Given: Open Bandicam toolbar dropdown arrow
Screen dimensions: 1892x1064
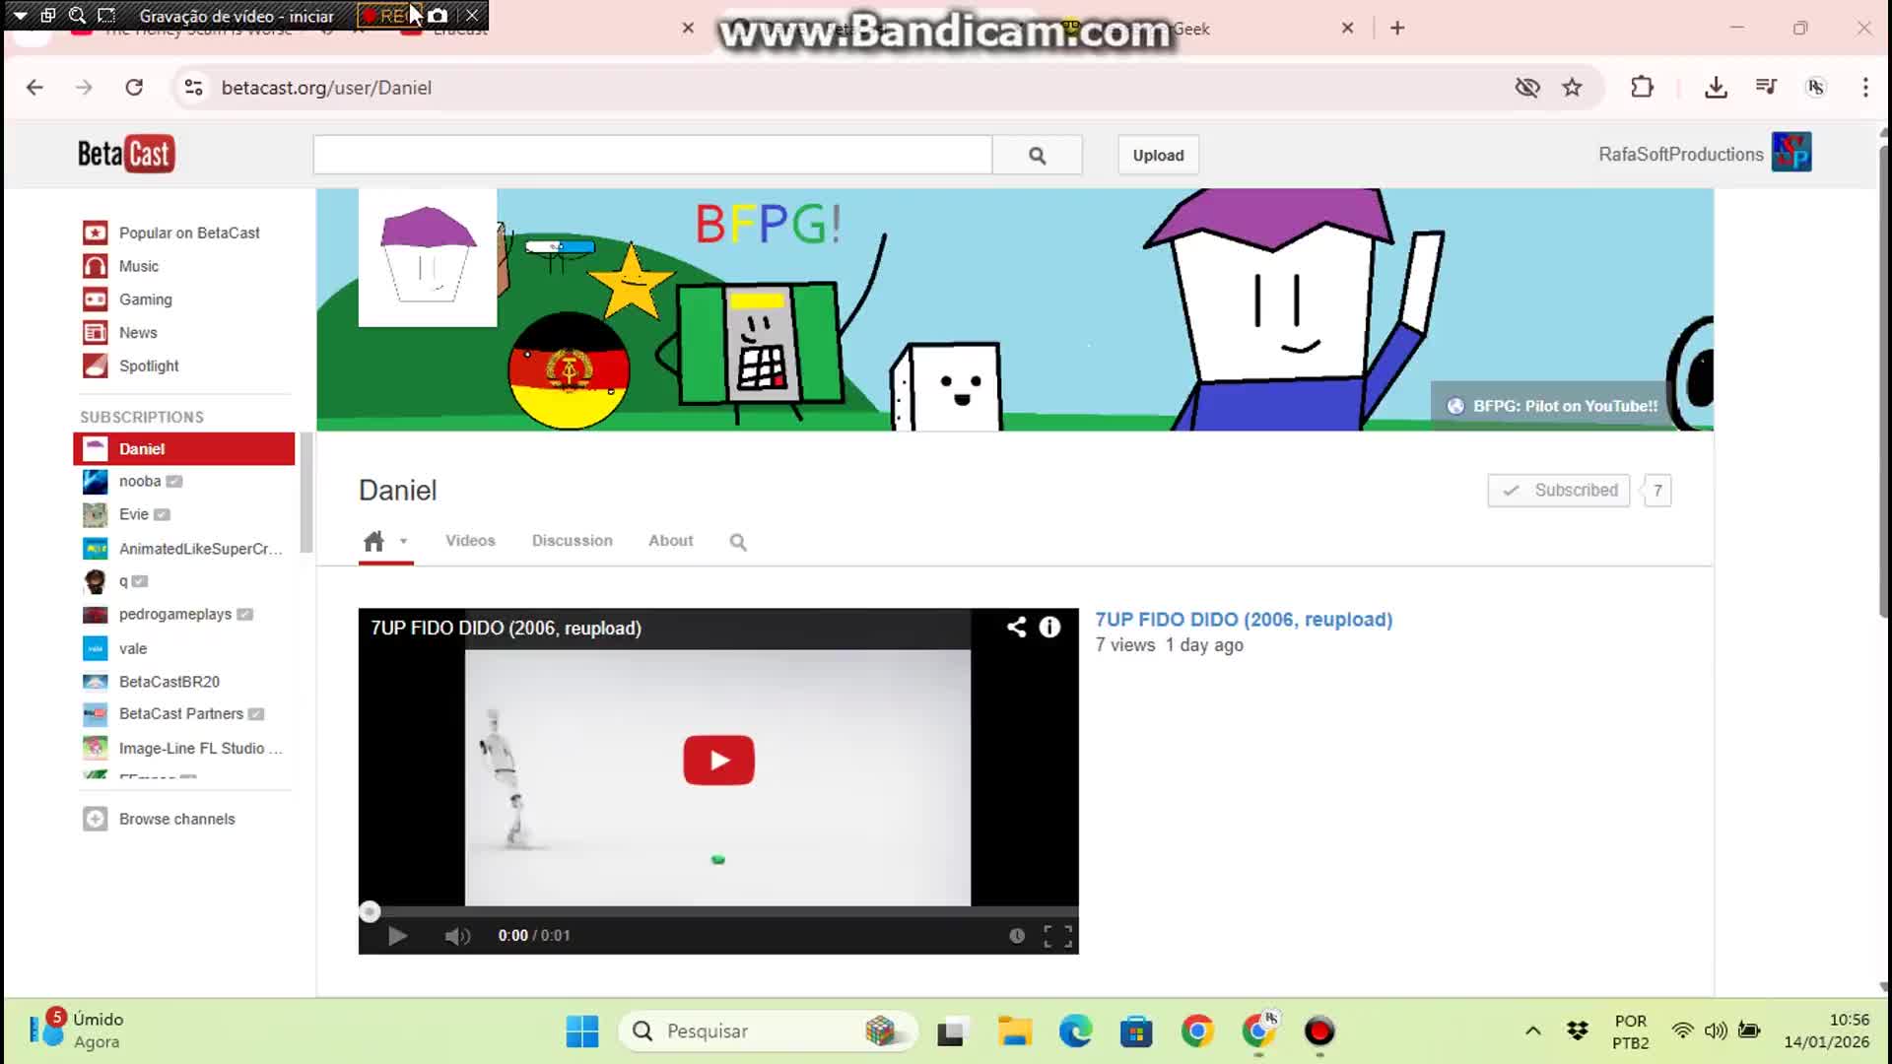Looking at the screenshot, I should (x=20, y=16).
